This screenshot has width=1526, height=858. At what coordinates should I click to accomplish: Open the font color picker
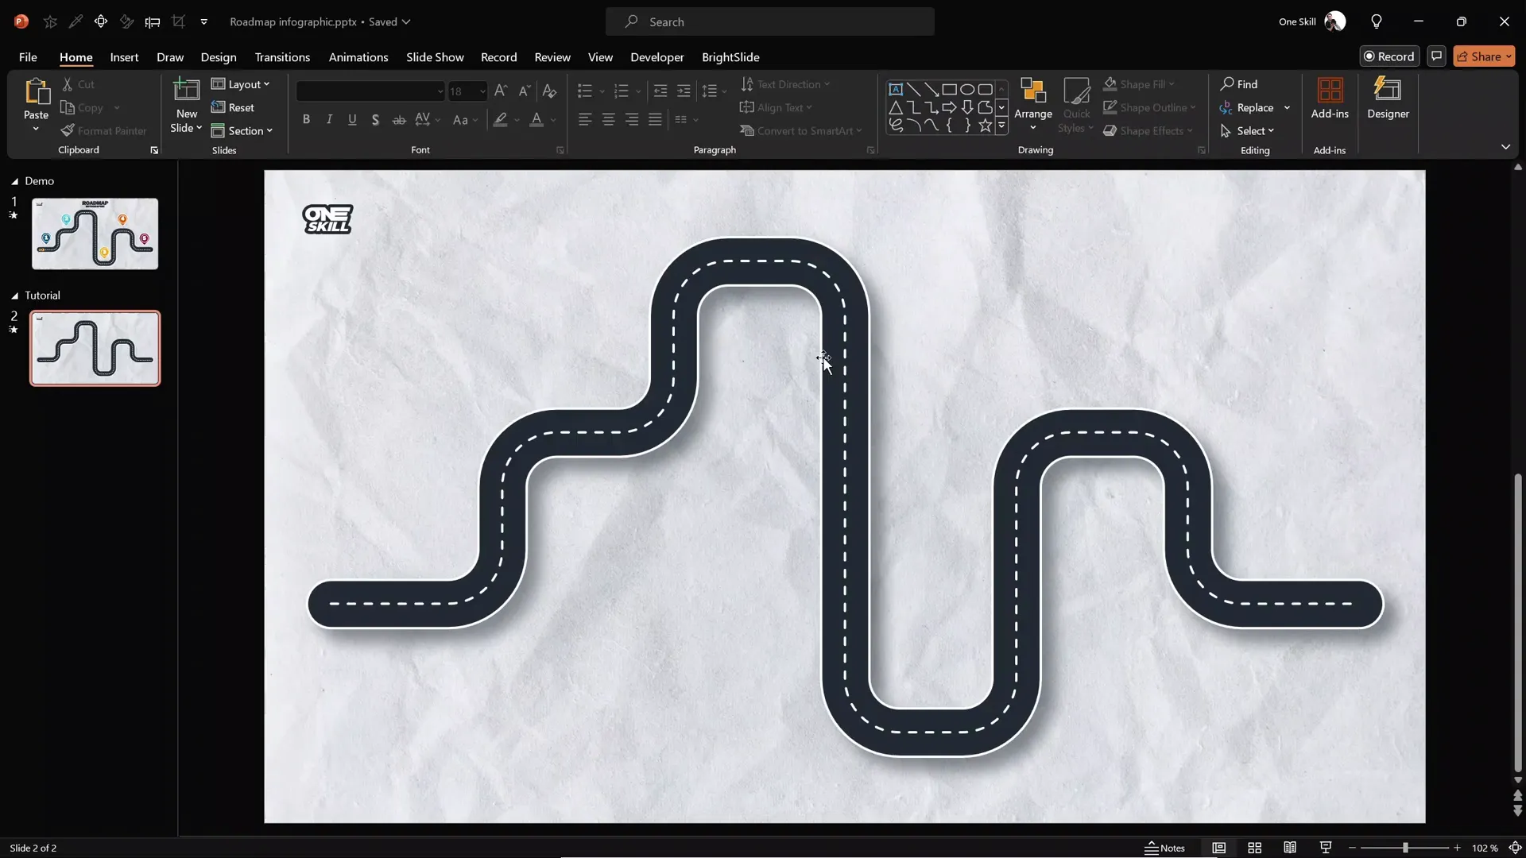coord(536,120)
